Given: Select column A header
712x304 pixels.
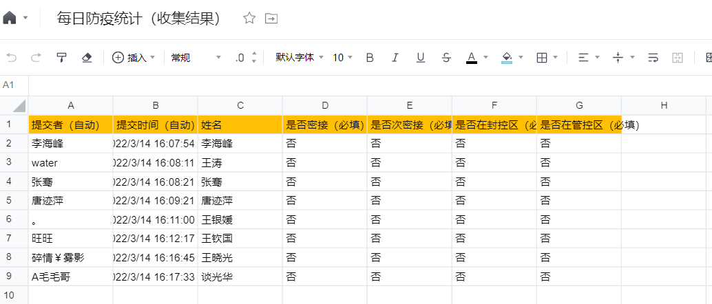Looking at the screenshot, I should point(71,105).
